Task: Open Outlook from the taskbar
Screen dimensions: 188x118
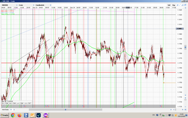Action: [32, 115]
